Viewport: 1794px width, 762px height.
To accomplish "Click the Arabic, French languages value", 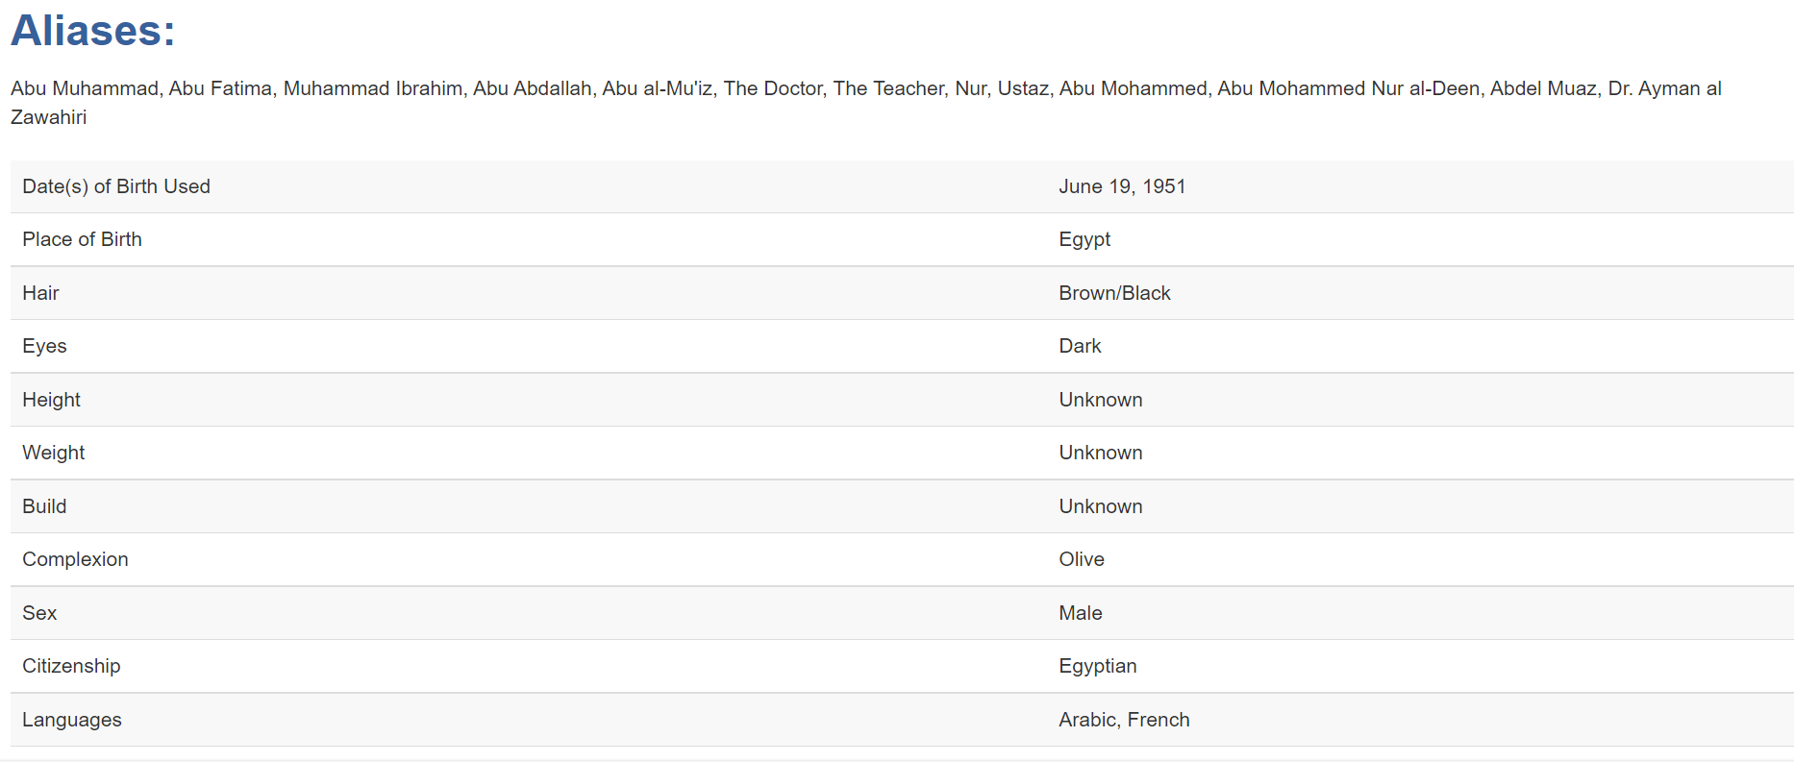I will pyautogui.click(x=1124, y=720).
